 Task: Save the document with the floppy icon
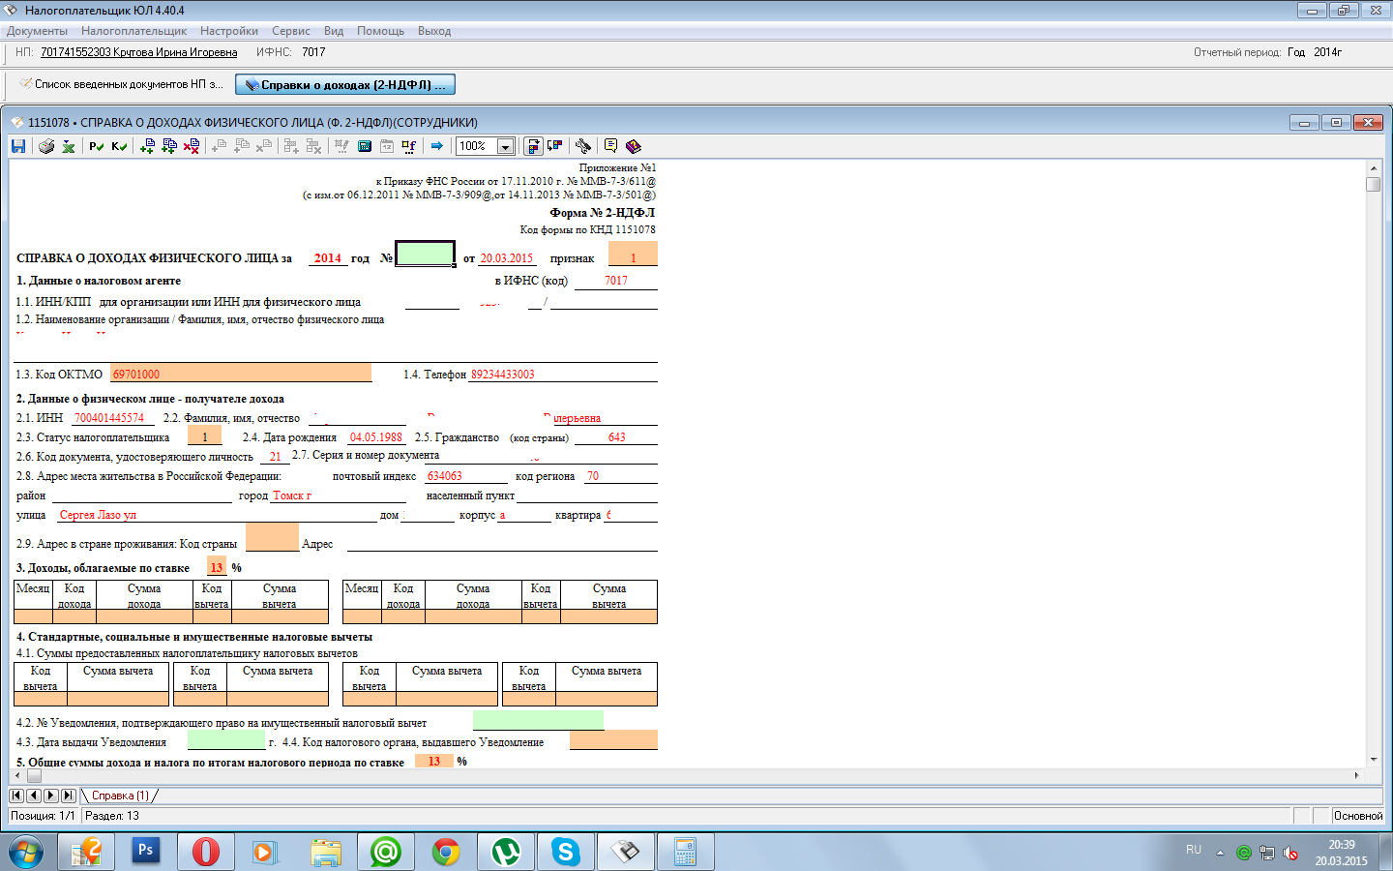click(18, 146)
